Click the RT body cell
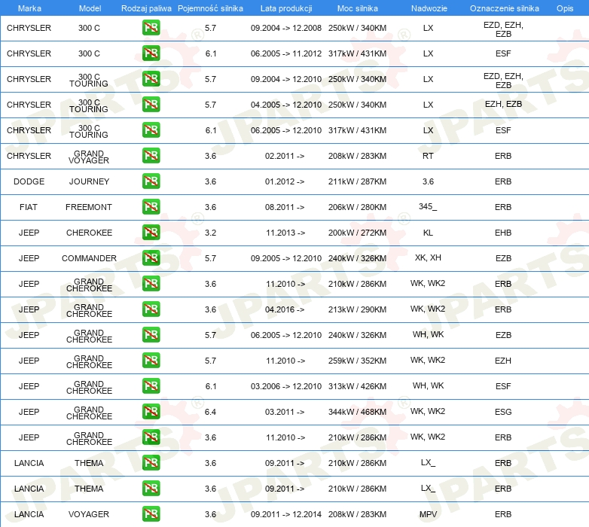The width and height of the screenshot is (589, 527). pyautogui.click(x=428, y=156)
